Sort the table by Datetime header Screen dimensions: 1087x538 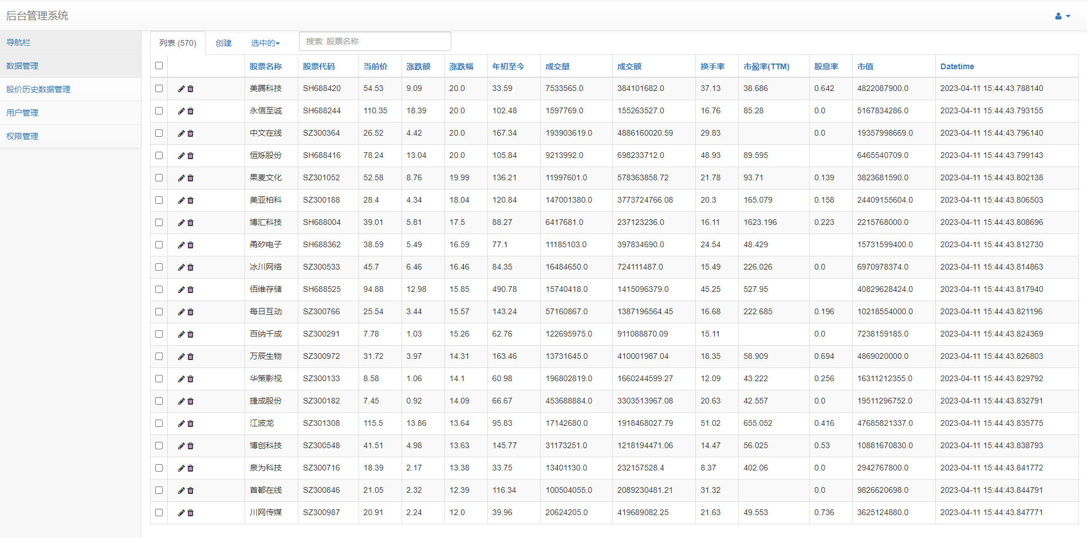[x=957, y=66]
